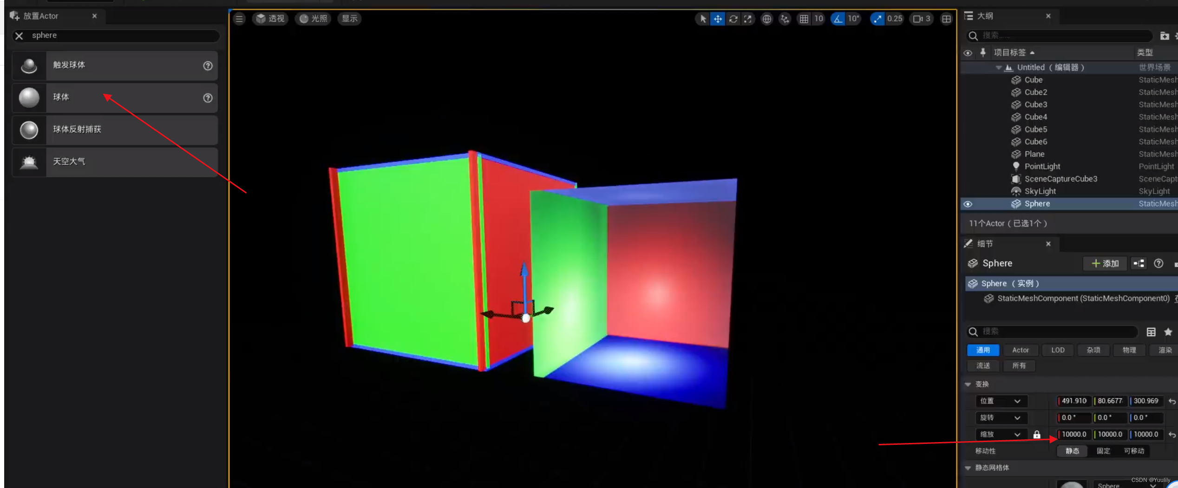Activate the rotate gizmo tool
This screenshot has width=1178, height=488.
(x=733, y=19)
